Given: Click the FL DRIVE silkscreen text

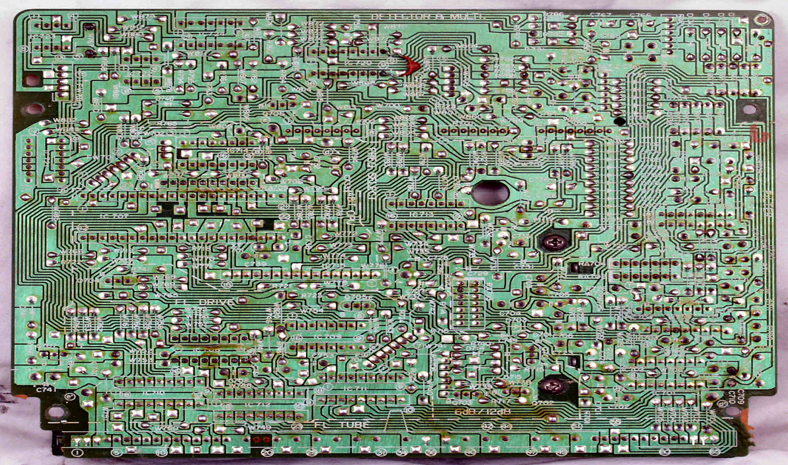Looking at the screenshot, I should coord(205,303).
